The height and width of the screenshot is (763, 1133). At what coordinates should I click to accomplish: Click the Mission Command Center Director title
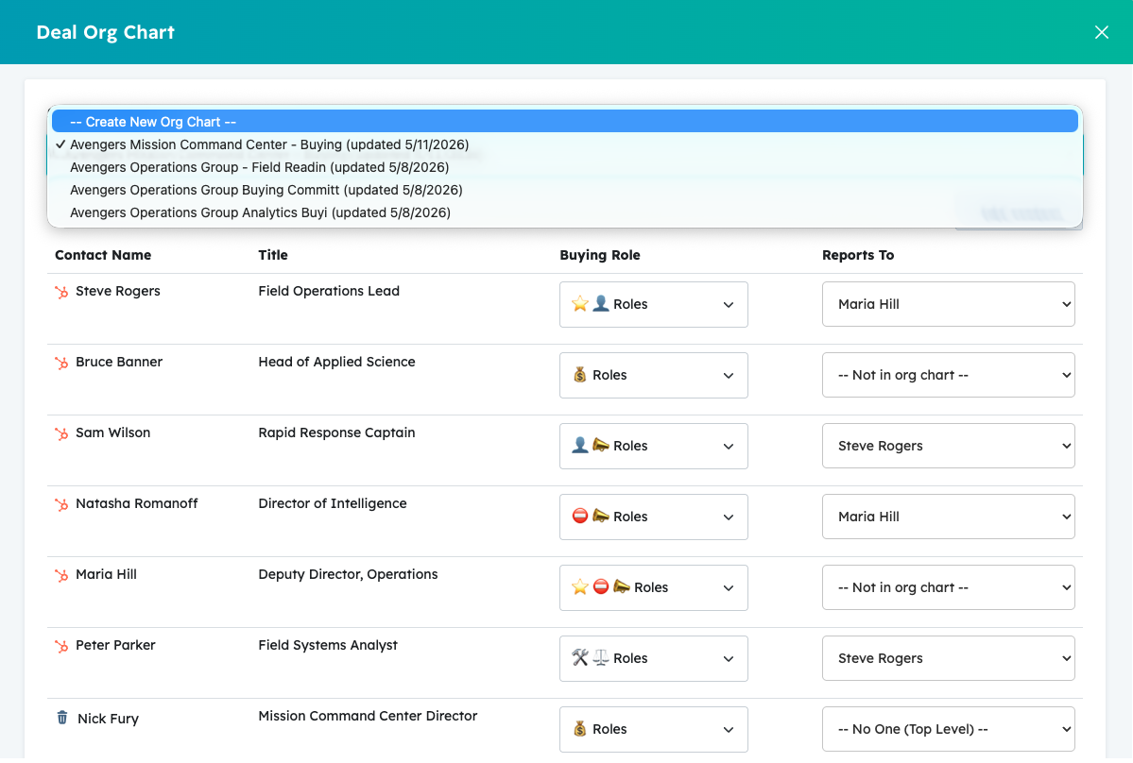[368, 716]
